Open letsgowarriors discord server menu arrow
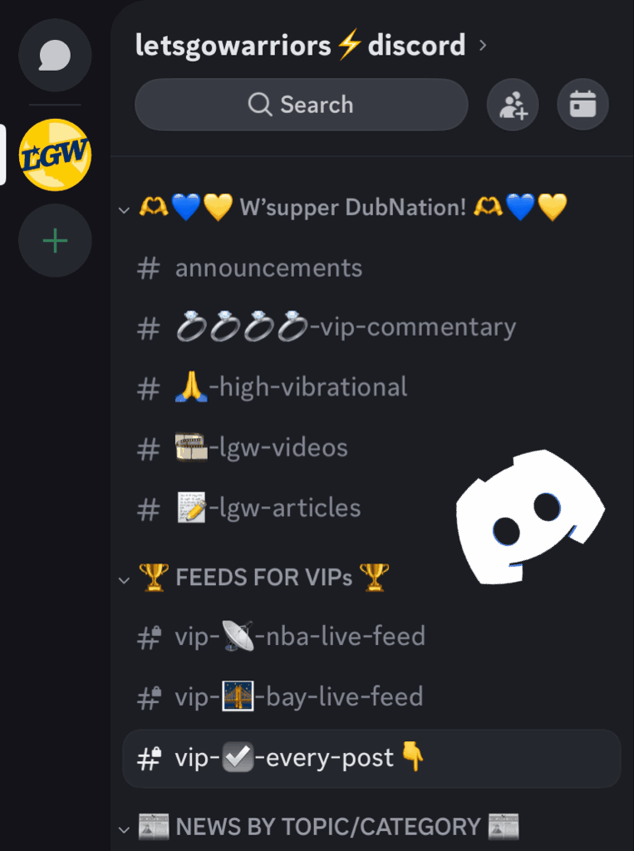634x851 pixels. click(x=483, y=45)
